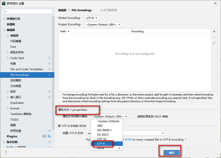Click copy icon beside 拼写检查 row
The width and height of the screenshot is (221, 158).
[x=50, y=131]
